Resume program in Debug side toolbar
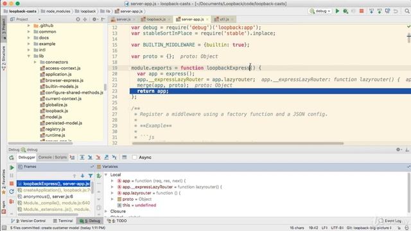Screen dimensions: 411x231 coord(12,167)
